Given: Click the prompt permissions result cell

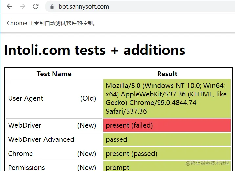Looking at the screenshot, I should point(167,166).
